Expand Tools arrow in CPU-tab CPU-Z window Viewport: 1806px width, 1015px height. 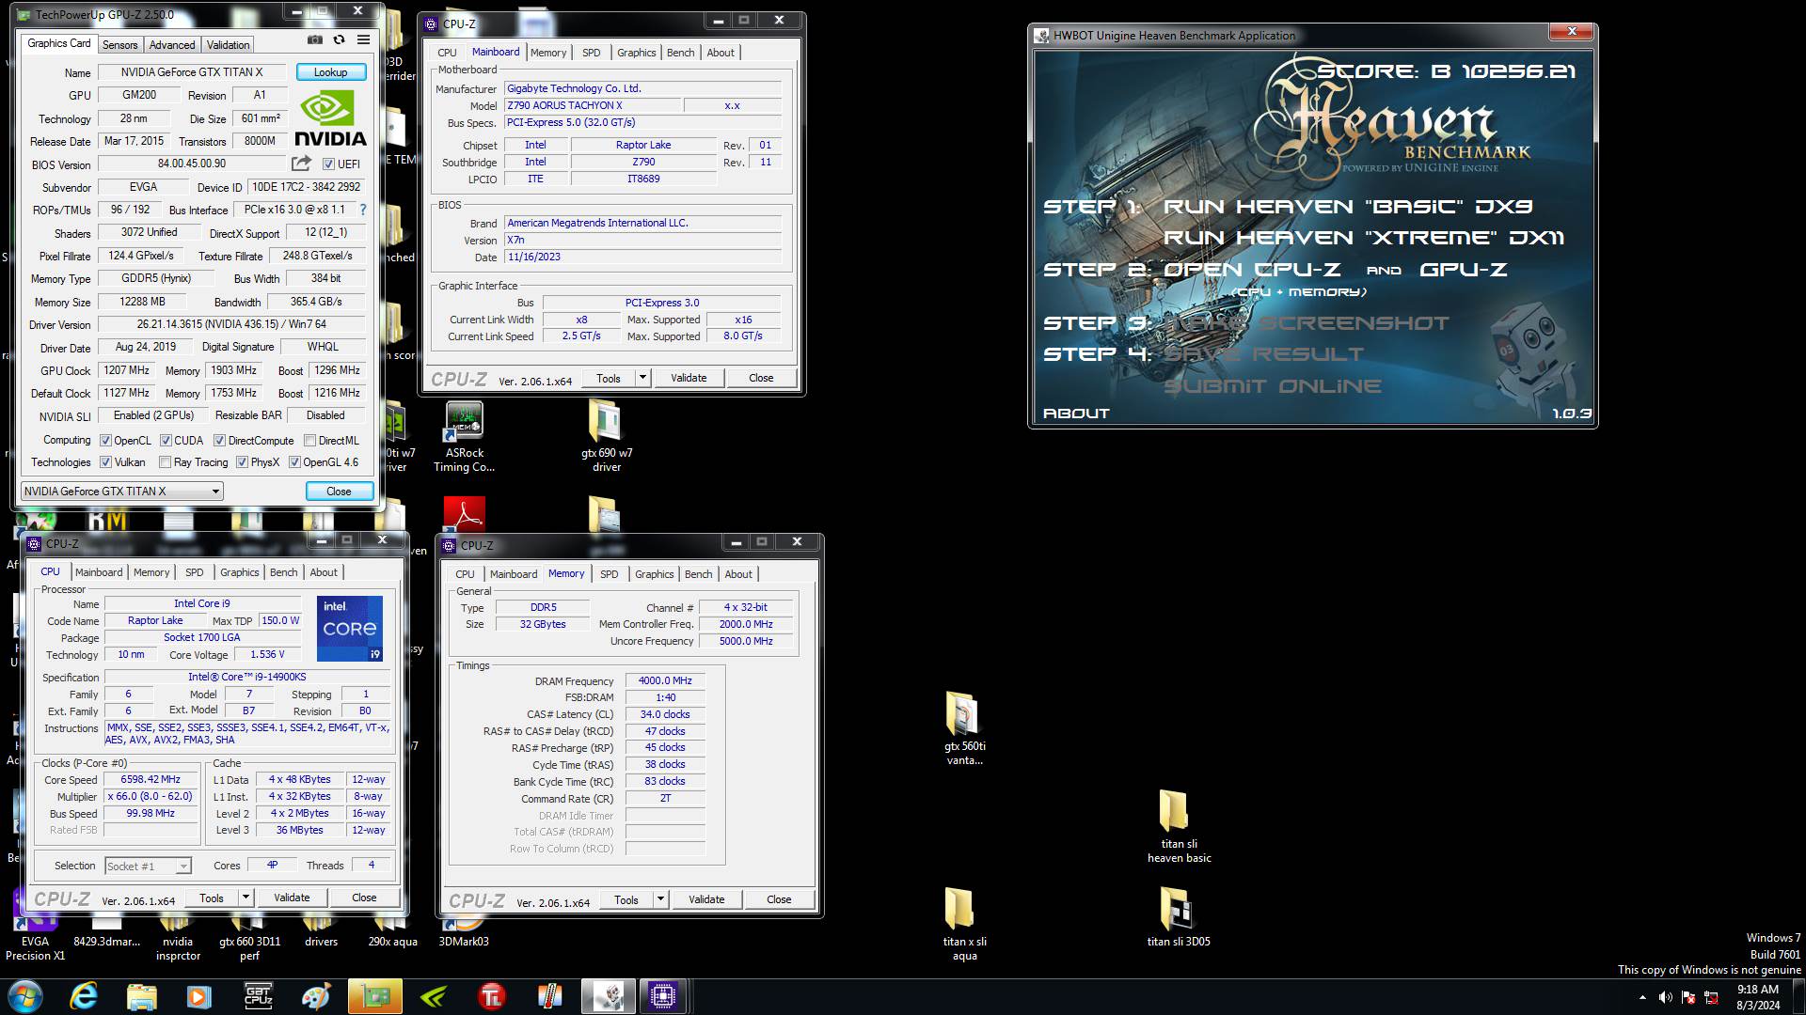[x=246, y=898]
